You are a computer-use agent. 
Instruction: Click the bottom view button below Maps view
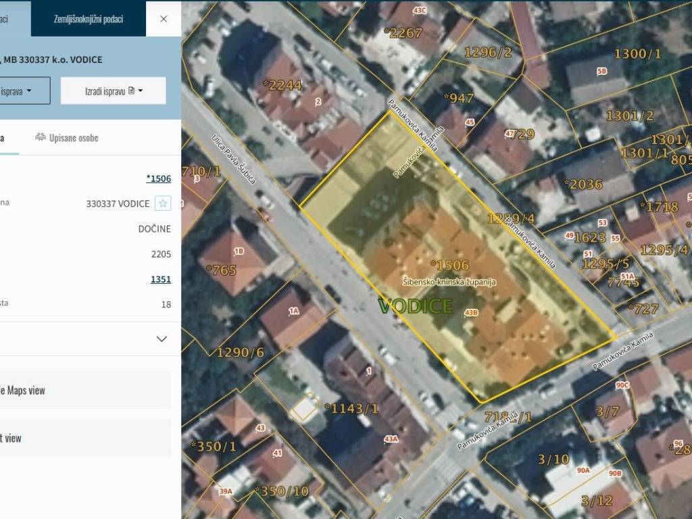84,438
